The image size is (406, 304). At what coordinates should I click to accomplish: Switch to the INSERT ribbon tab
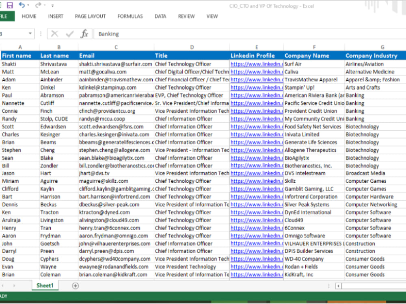click(x=56, y=16)
